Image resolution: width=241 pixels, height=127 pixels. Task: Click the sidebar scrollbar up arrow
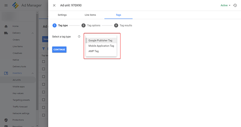[x=37, y=13]
